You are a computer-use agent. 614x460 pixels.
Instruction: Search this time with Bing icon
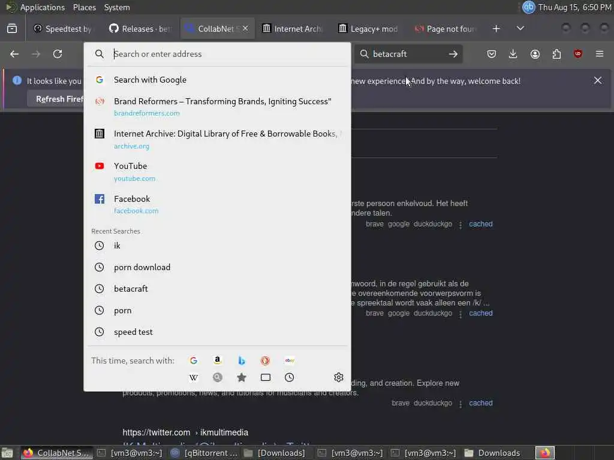242,361
